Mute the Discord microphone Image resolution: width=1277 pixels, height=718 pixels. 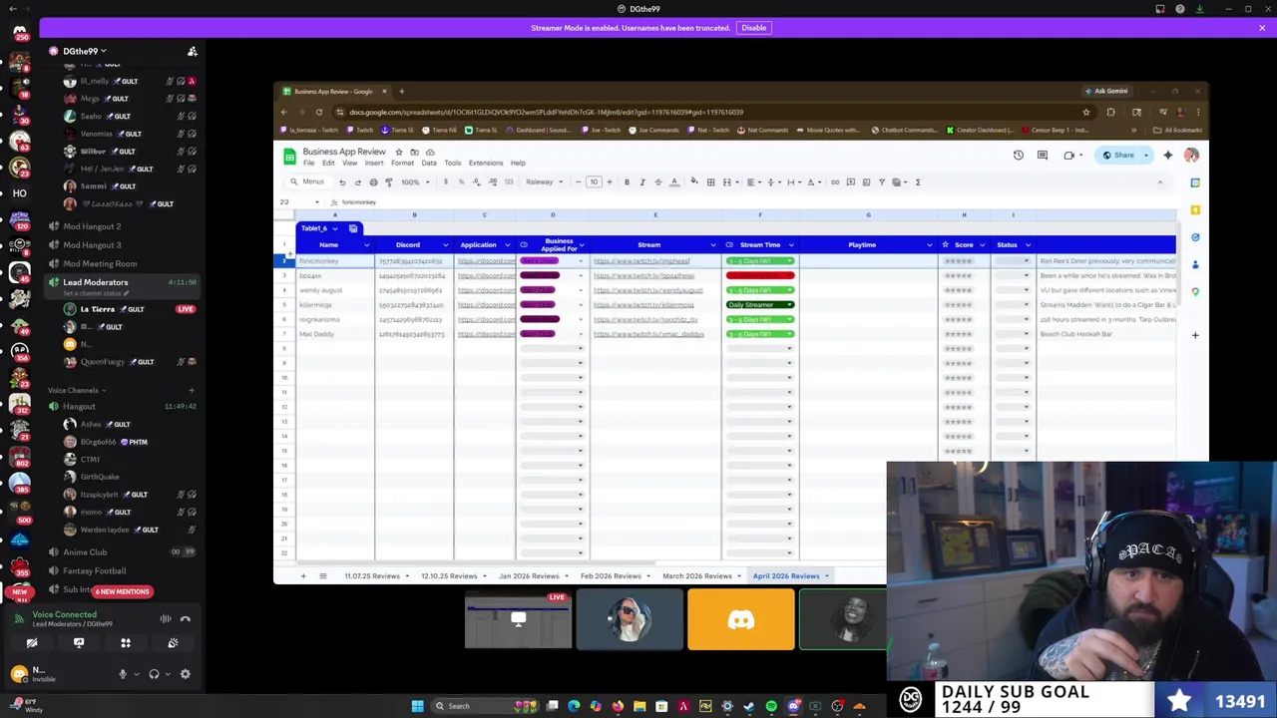pyautogui.click(x=123, y=675)
